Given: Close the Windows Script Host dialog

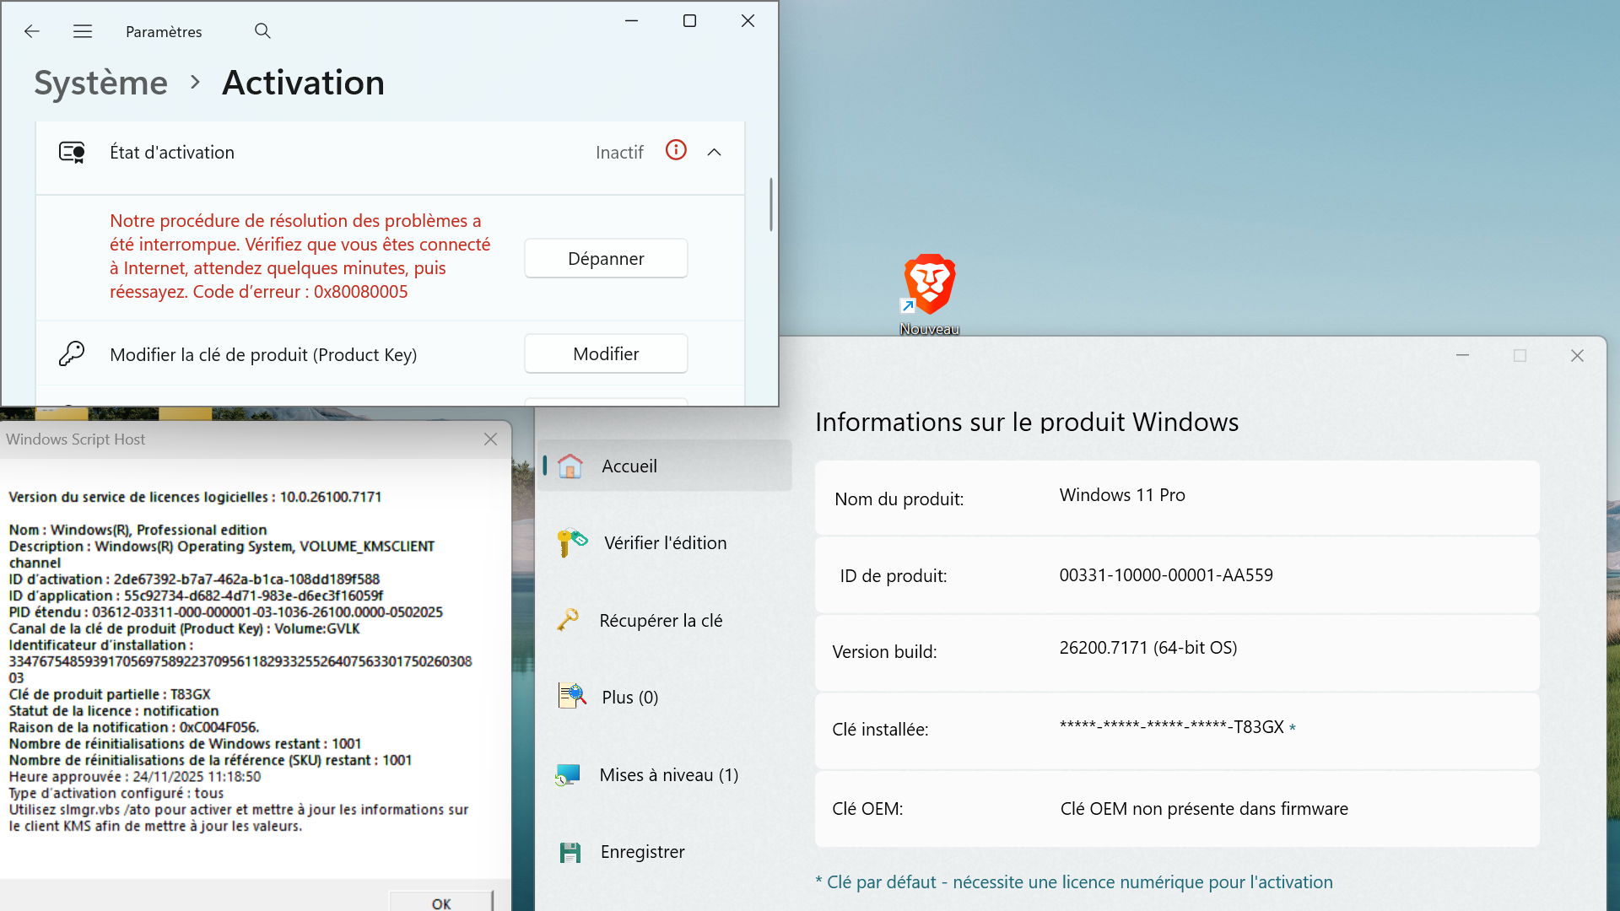Looking at the screenshot, I should (490, 439).
